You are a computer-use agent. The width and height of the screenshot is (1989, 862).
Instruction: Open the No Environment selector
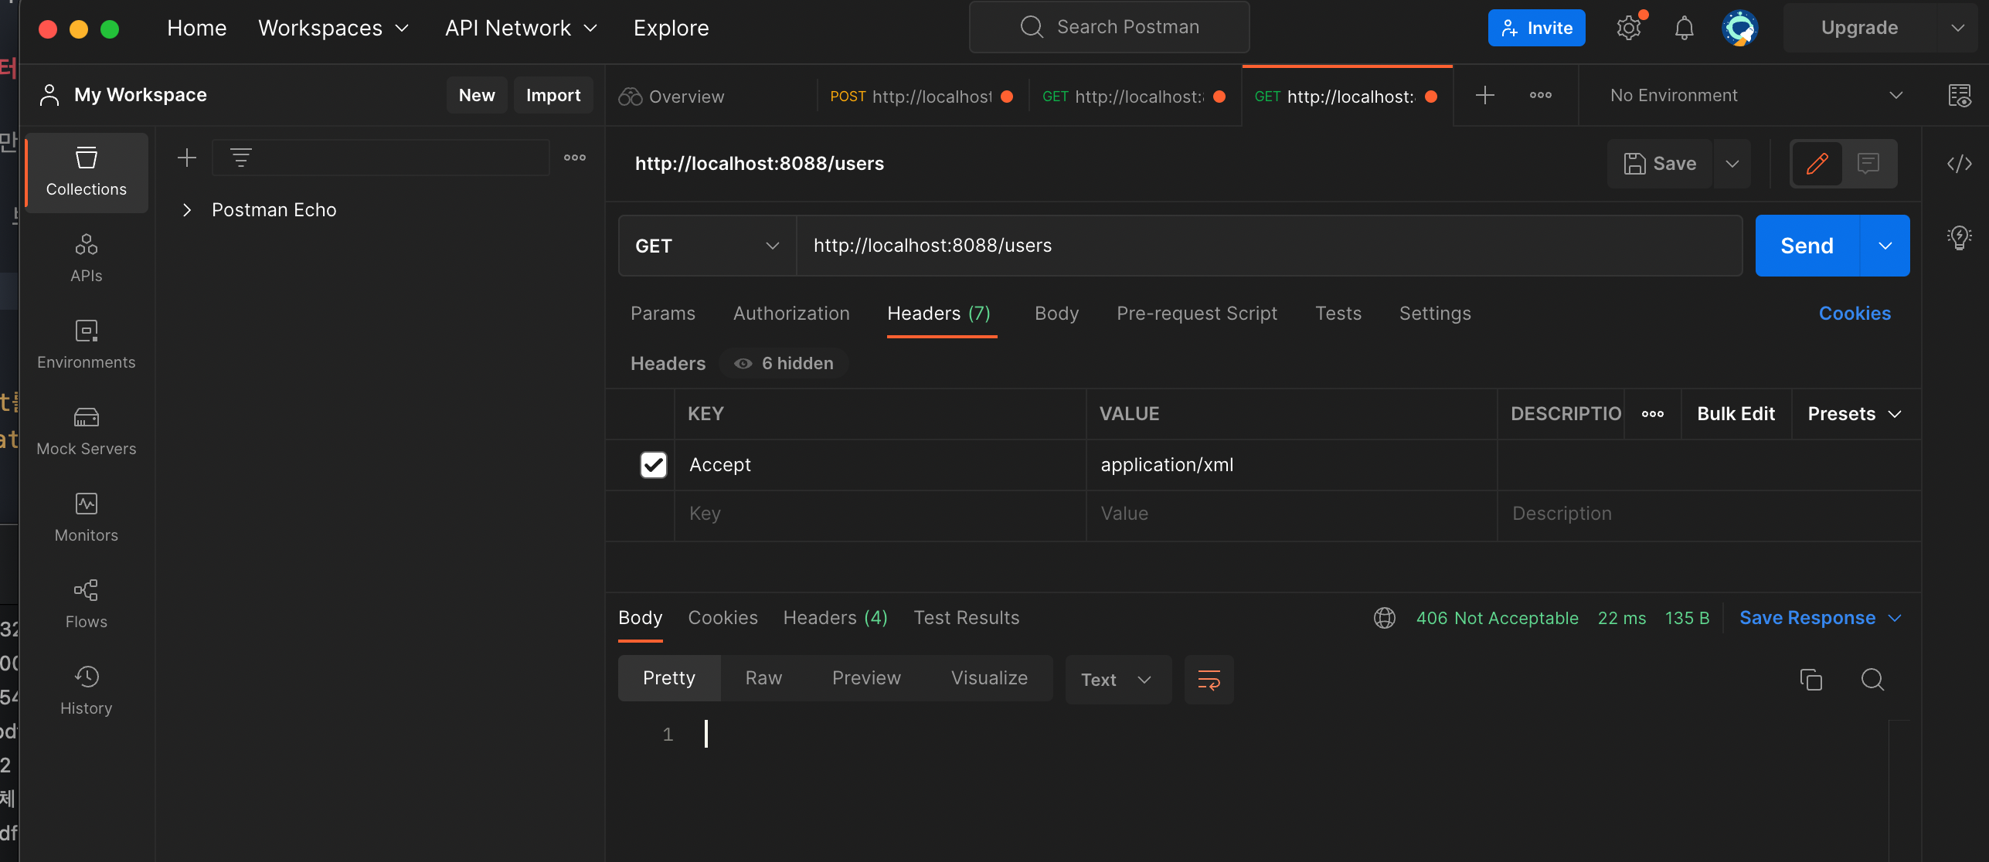click(1756, 95)
